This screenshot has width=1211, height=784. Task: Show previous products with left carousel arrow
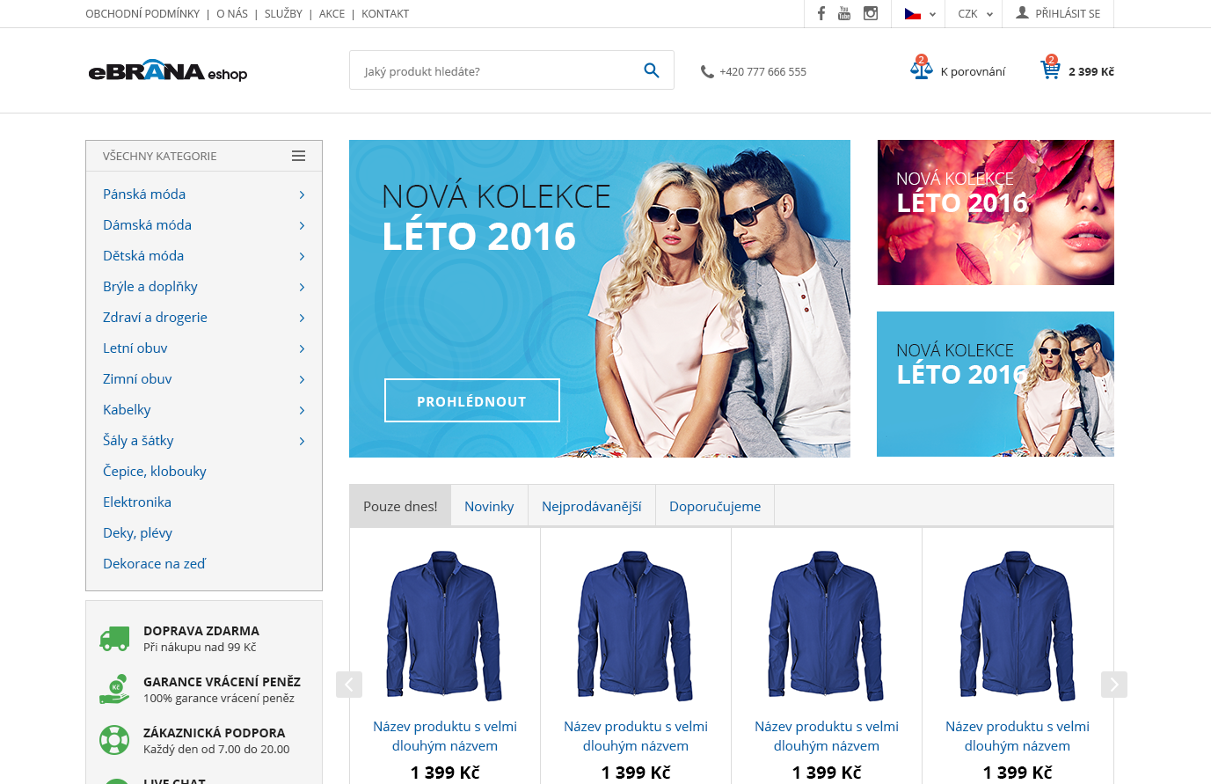349,685
